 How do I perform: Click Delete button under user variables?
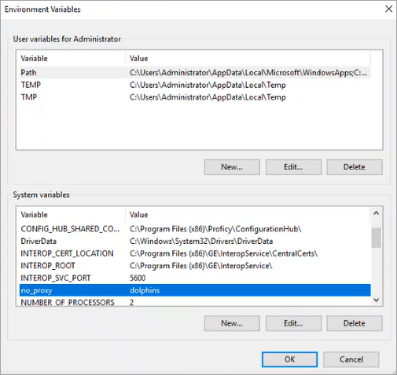tap(355, 167)
